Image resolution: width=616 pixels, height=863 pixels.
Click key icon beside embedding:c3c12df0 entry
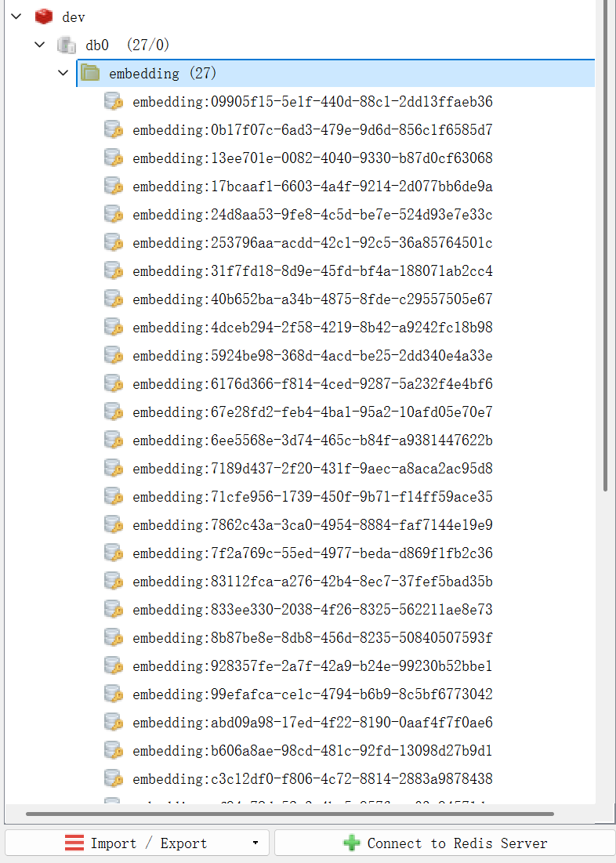(114, 778)
